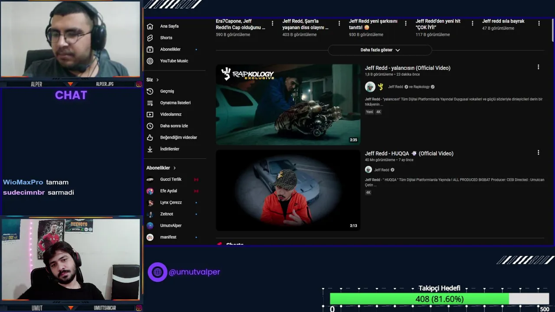Open Videolarınız icon in sidebar
555x312 pixels.
[150, 114]
